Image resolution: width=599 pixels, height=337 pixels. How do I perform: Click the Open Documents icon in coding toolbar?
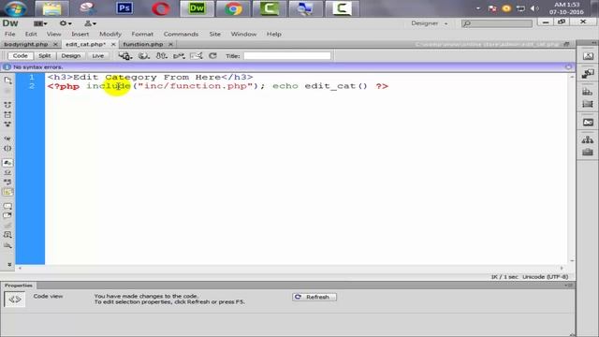(x=7, y=81)
